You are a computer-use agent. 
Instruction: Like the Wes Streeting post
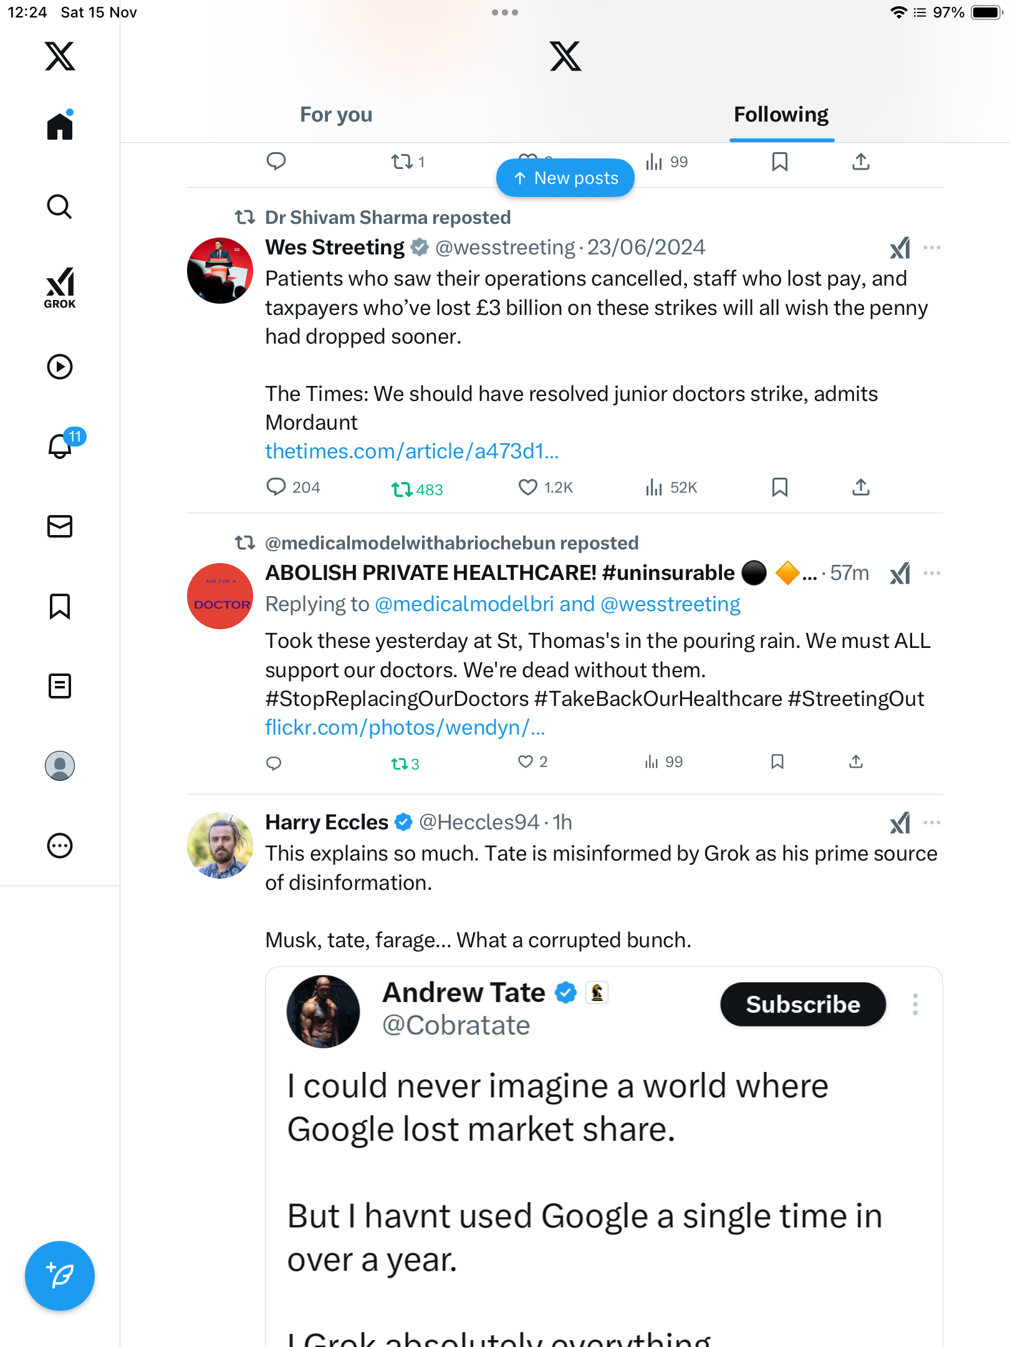click(x=528, y=487)
